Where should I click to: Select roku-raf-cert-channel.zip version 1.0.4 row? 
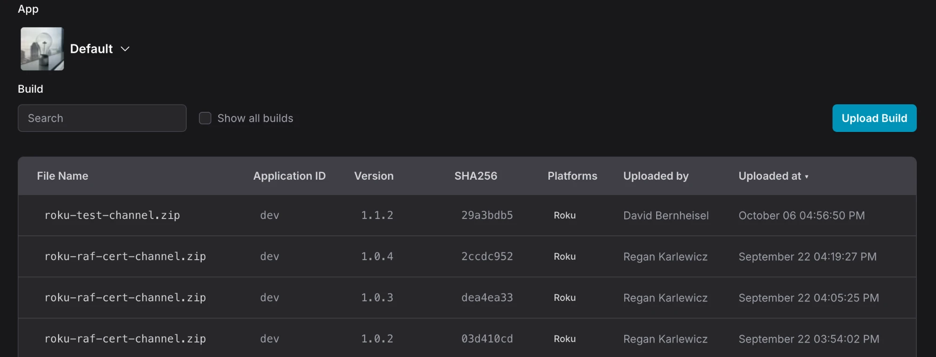[x=467, y=256]
